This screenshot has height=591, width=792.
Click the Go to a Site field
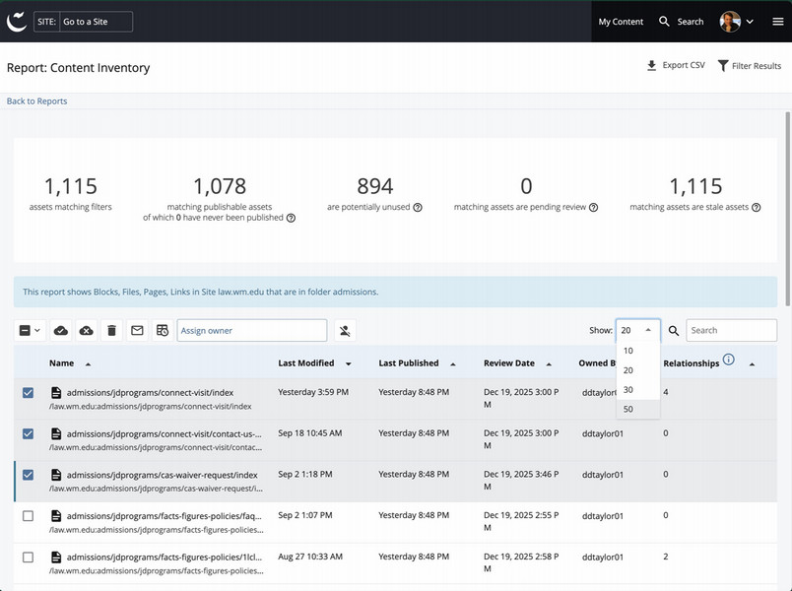[x=96, y=22]
